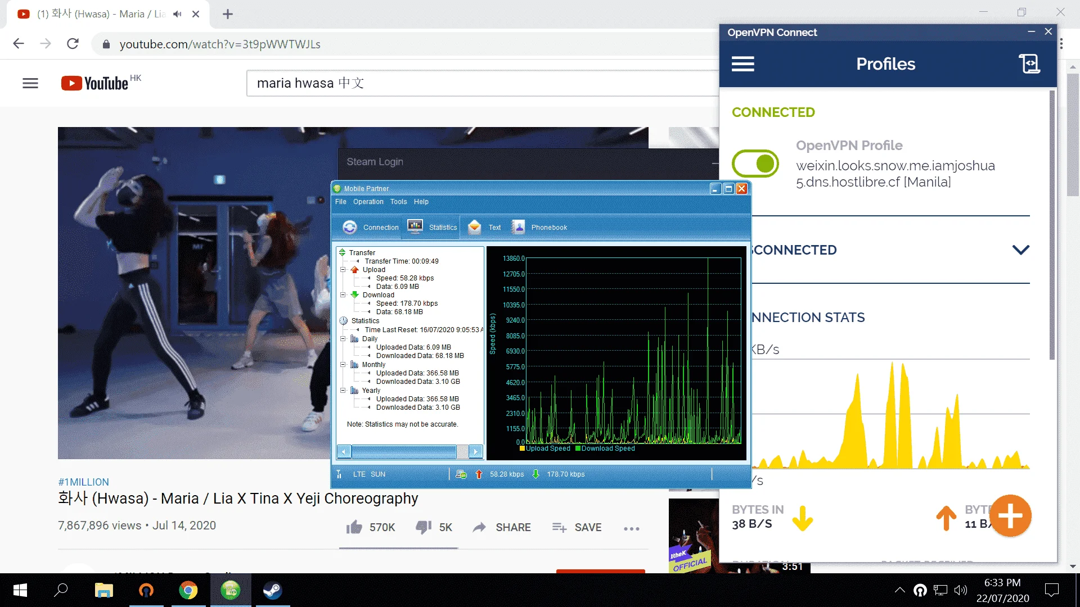Expand the disconnected profiles chevron in OpenVPN

(1020, 250)
